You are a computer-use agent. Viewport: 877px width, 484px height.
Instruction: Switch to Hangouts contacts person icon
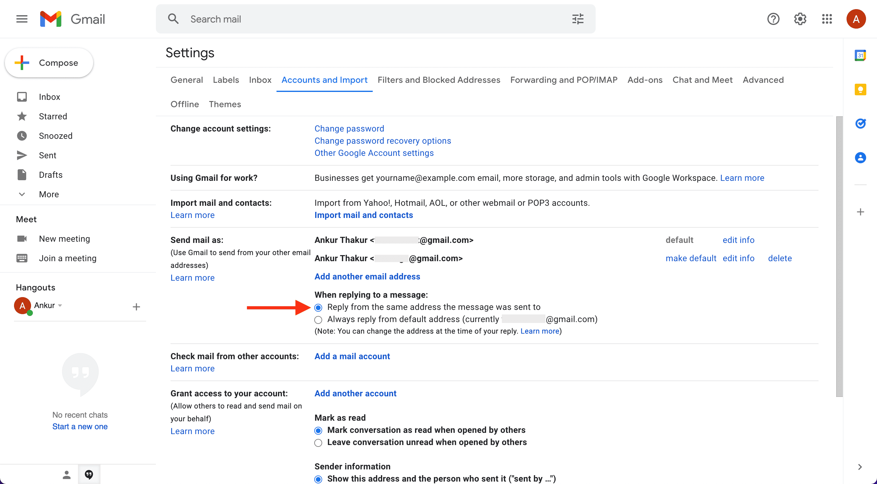[x=67, y=475]
